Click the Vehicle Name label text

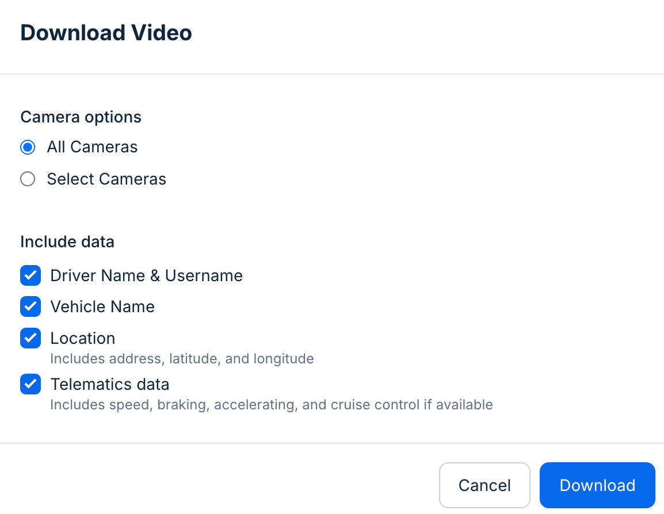102,306
